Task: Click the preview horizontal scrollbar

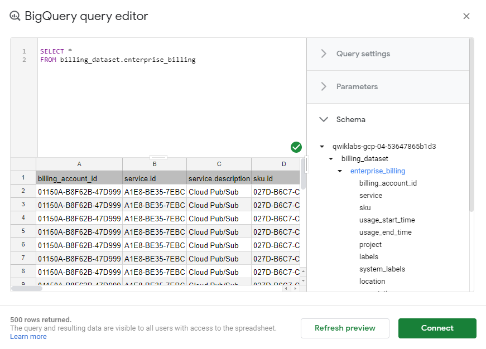Action: (x=27, y=288)
